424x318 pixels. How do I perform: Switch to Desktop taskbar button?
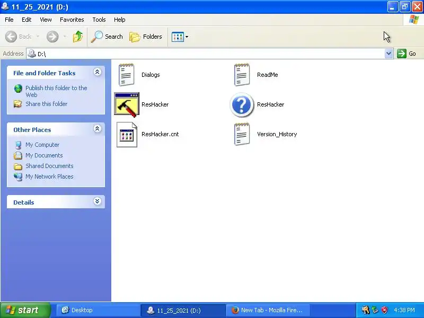click(x=98, y=310)
